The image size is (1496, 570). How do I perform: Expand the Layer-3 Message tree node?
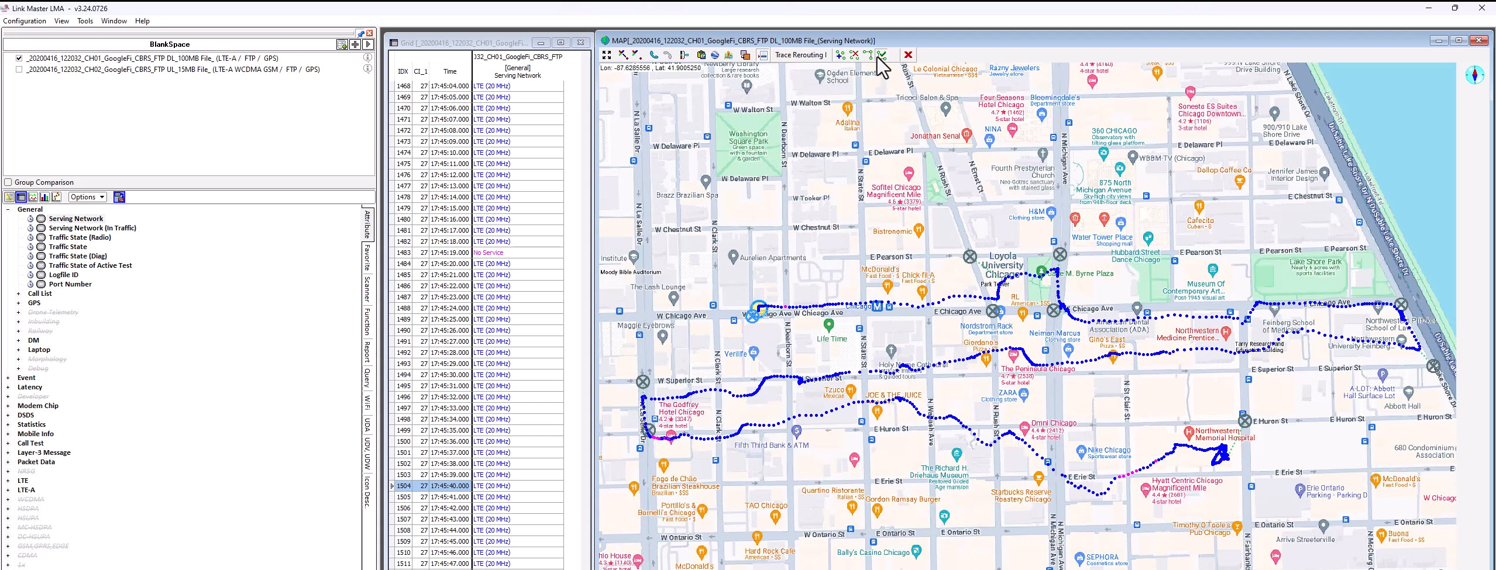[x=8, y=452]
